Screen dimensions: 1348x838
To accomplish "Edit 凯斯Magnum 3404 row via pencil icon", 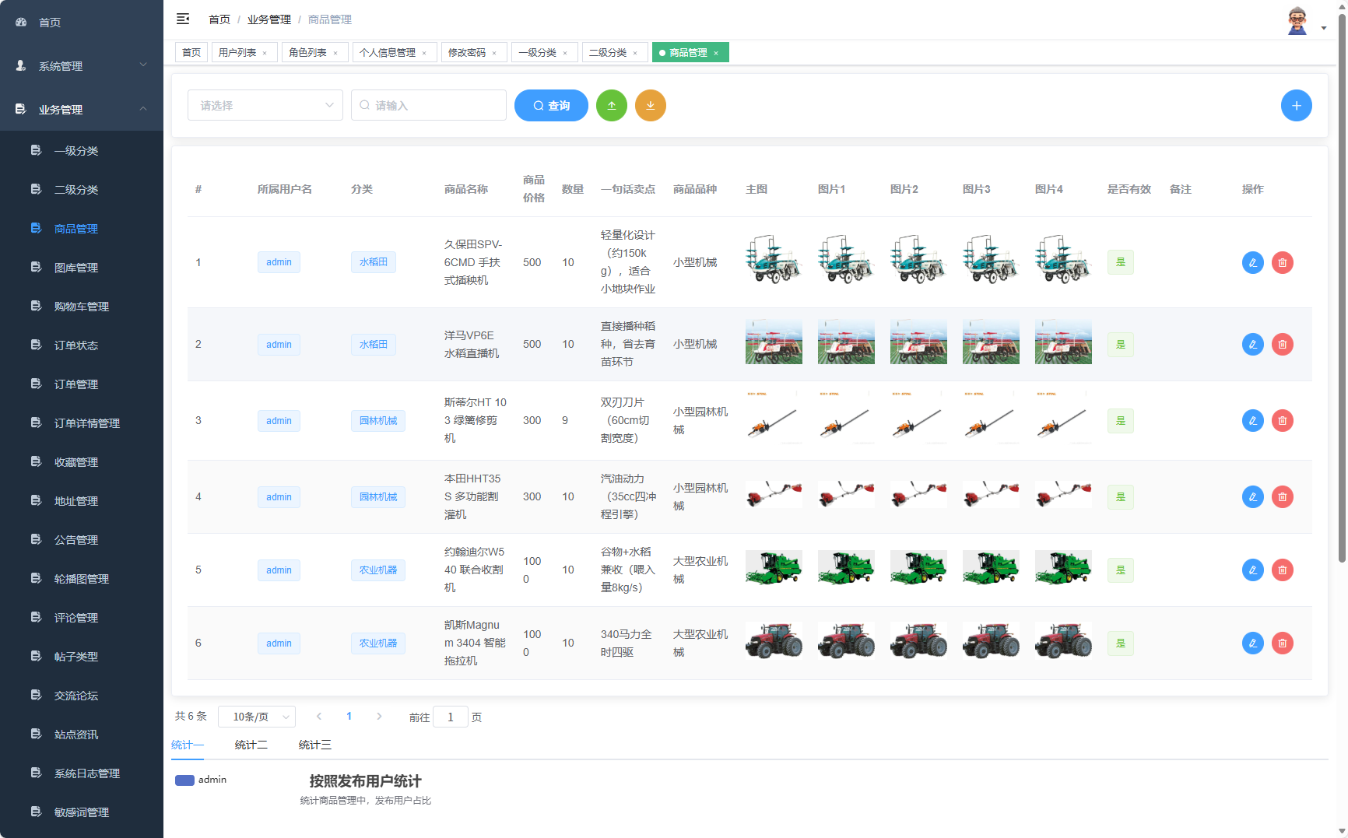I will click(1252, 643).
